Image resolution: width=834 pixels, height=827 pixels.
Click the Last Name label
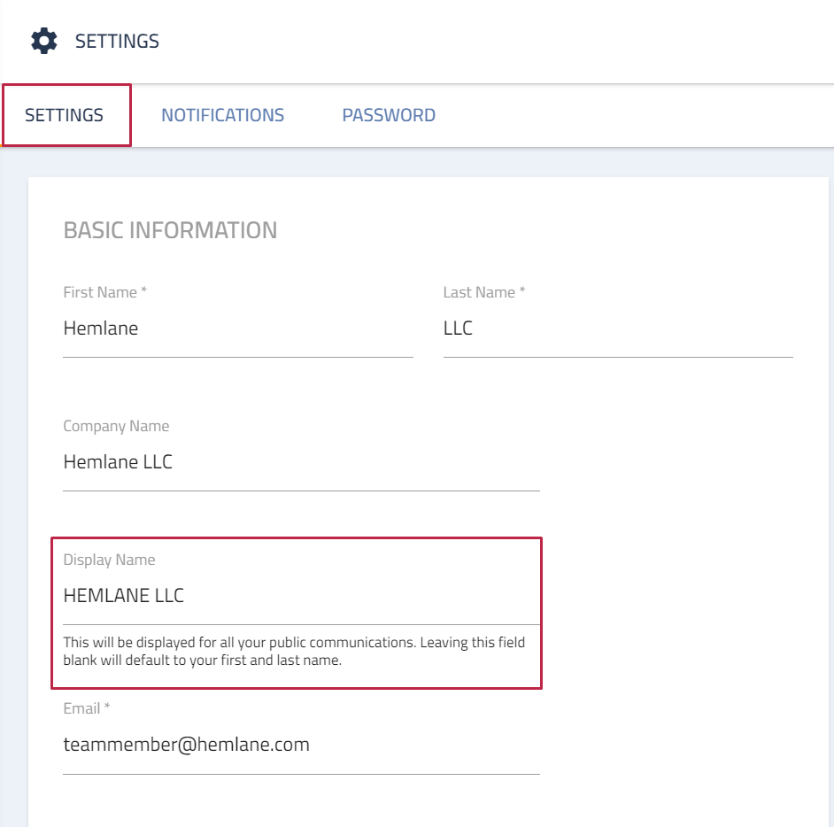point(484,292)
